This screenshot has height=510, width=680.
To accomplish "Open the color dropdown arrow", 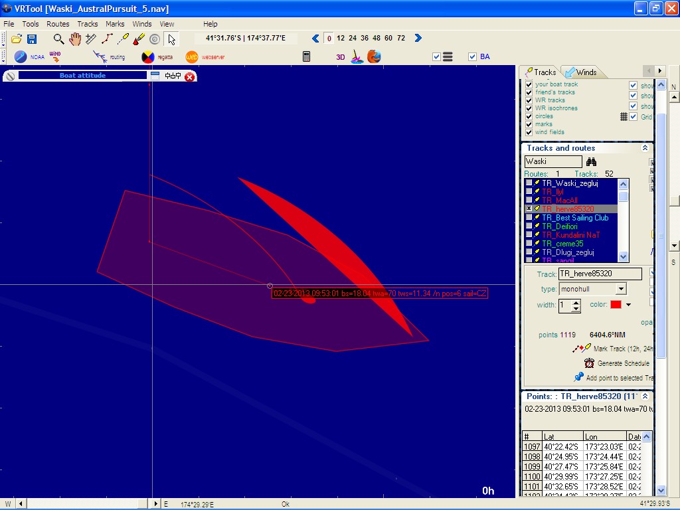I will (628, 305).
